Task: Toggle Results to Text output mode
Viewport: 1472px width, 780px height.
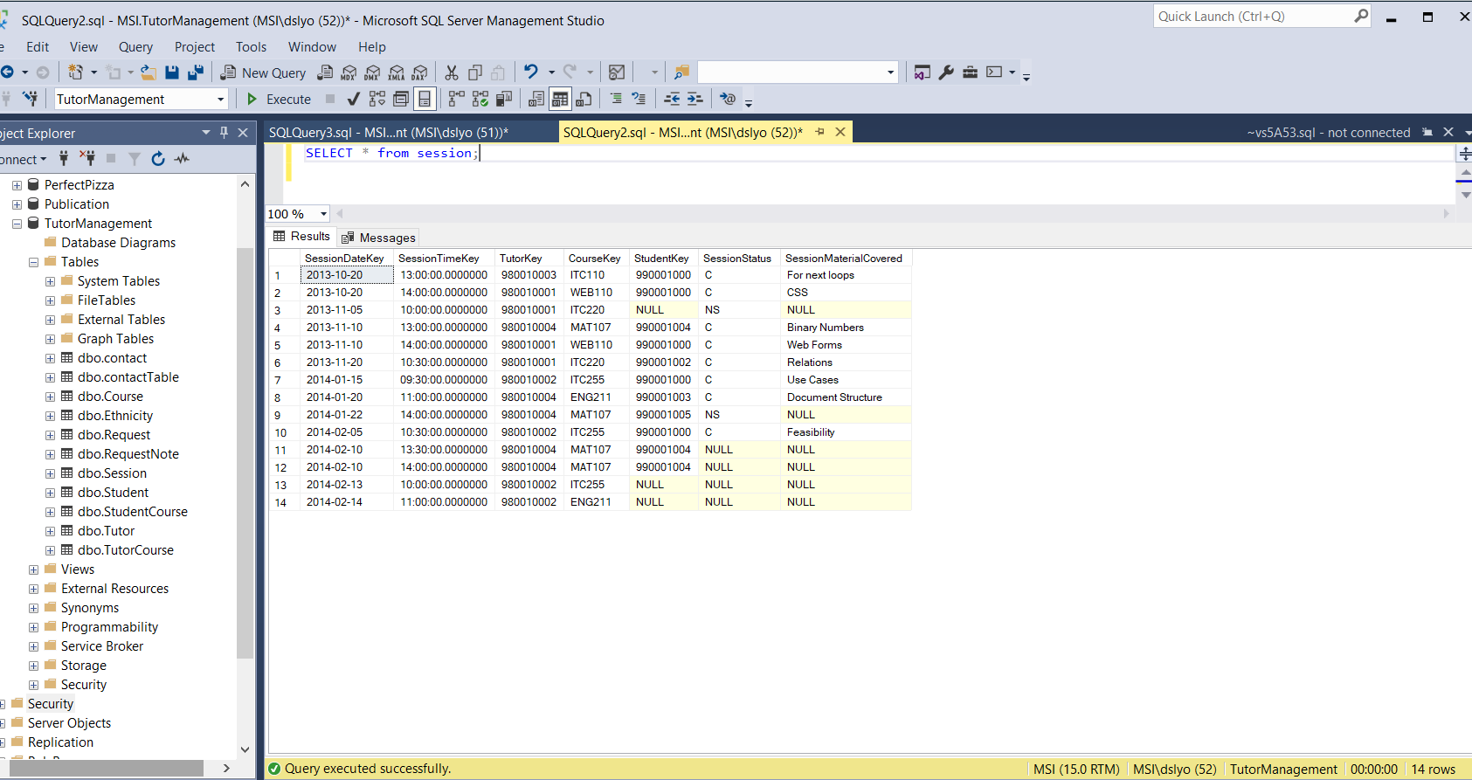Action: click(x=536, y=100)
